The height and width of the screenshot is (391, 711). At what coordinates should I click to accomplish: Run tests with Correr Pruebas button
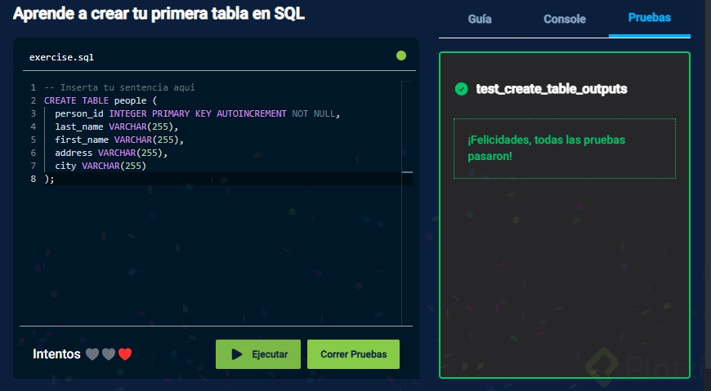[353, 354]
